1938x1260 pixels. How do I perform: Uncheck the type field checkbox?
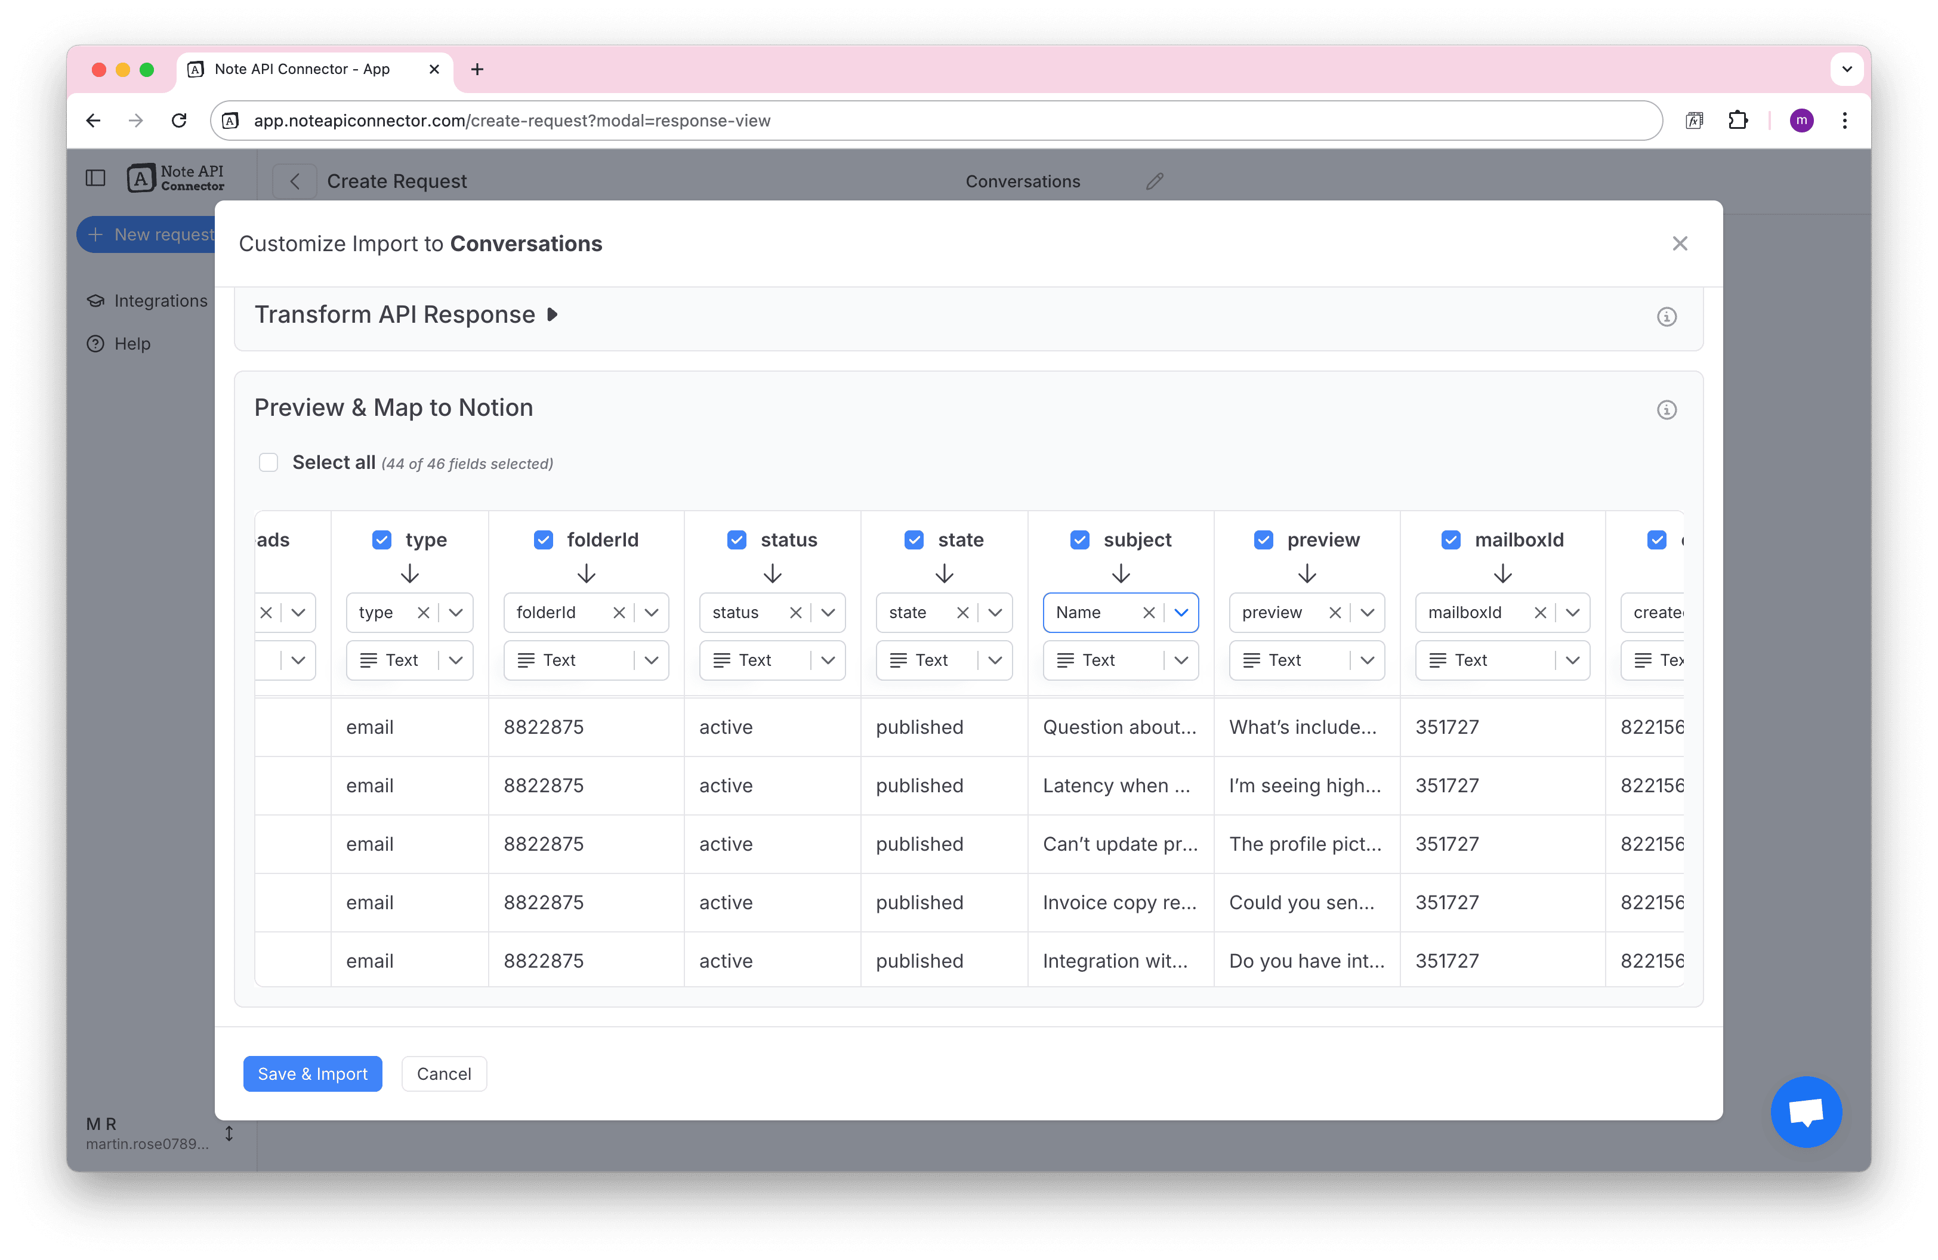[381, 540]
